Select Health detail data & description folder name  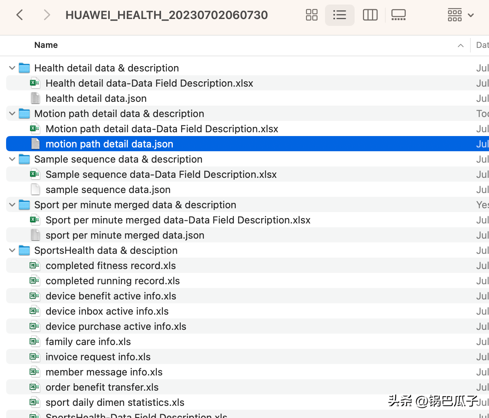107,68
